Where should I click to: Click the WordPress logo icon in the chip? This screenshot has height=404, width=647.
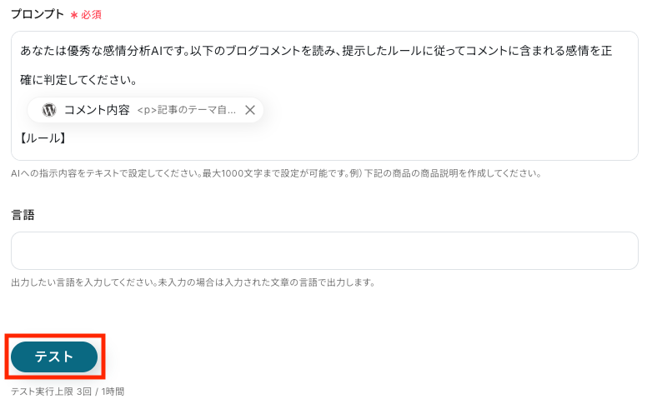[49, 110]
